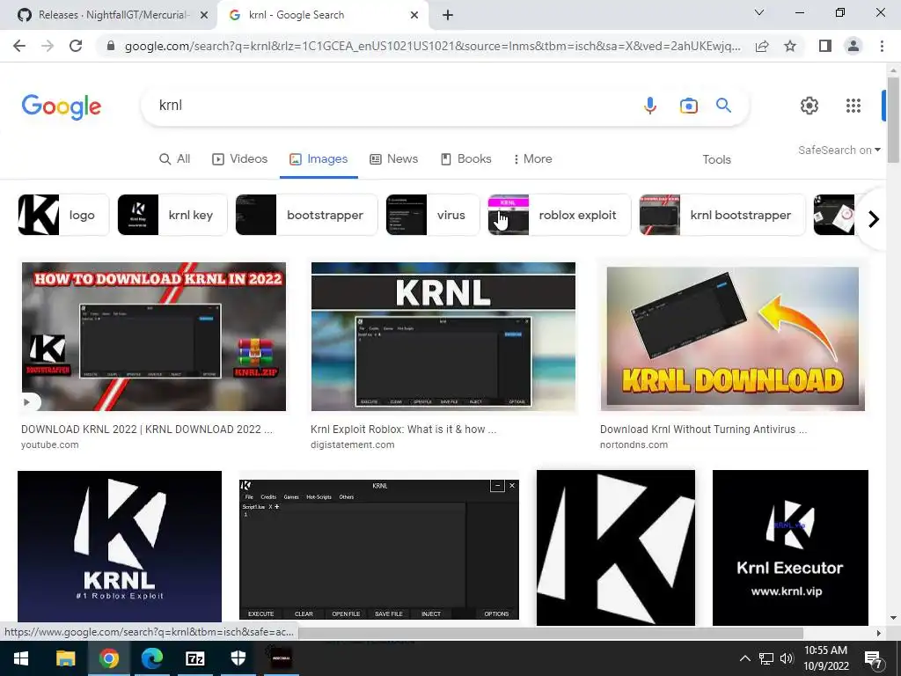Image resolution: width=901 pixels, height=676 pixels.
Task: Open KRNL executor window screenshot thumbnail
Action: point(378,549)
